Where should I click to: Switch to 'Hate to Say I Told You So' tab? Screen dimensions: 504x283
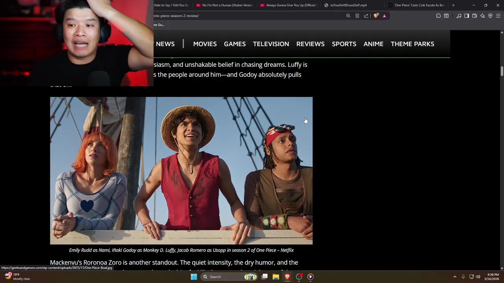(x=172, y=5)
